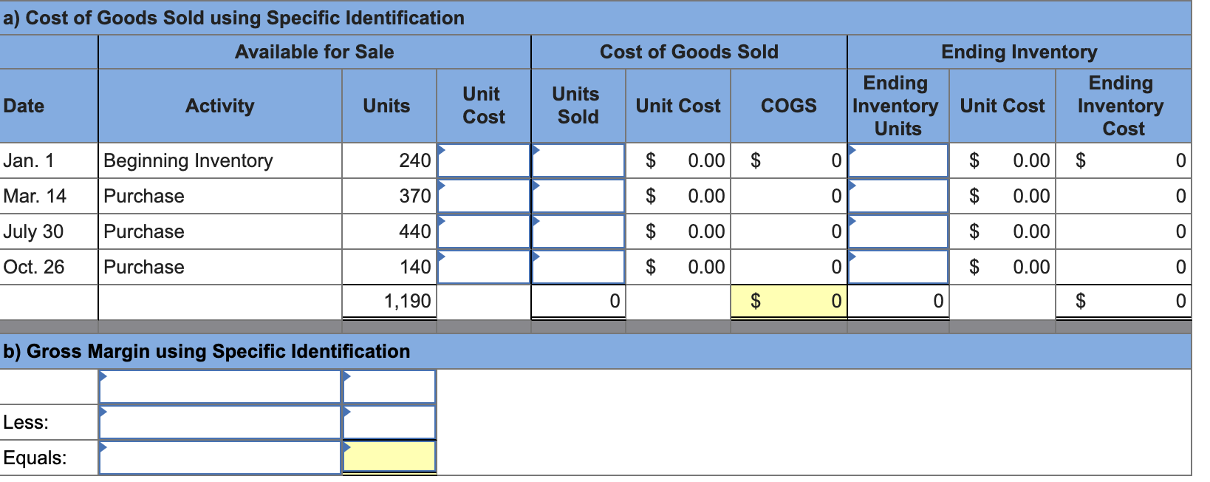1210x482 pixels.
Task: Open the Equals: row label dropdown cell
Action: [x=220, y=458]
